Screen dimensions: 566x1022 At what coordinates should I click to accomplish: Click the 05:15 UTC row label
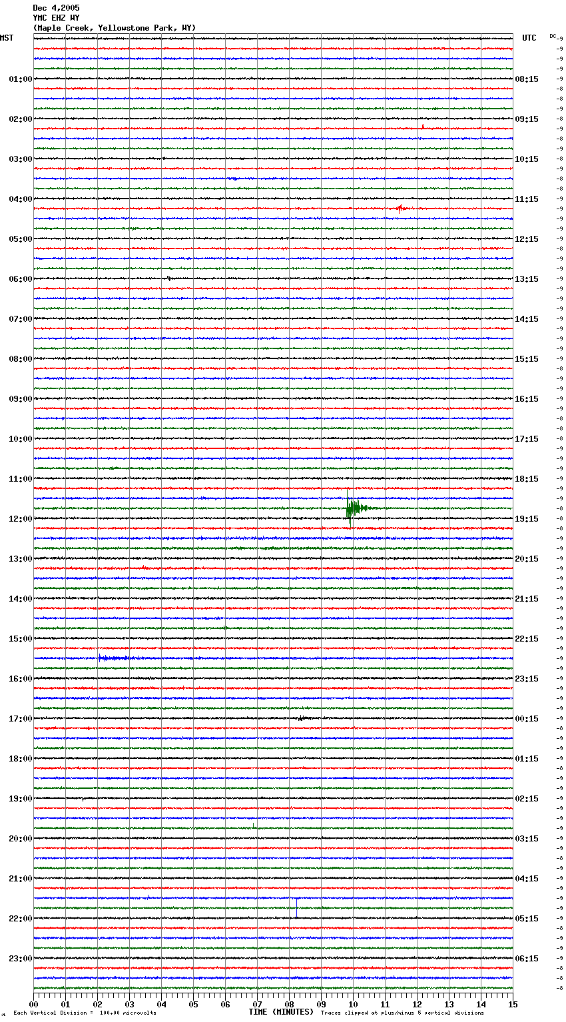coord(527,919)
